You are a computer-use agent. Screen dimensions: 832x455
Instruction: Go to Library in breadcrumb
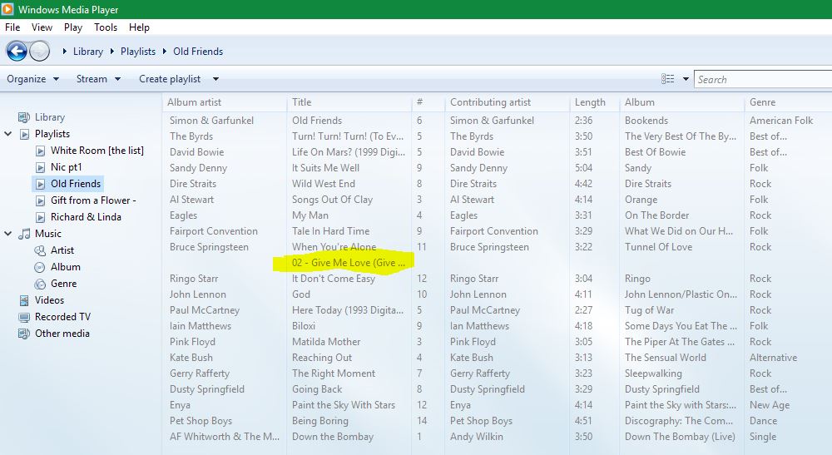point(88,52)
